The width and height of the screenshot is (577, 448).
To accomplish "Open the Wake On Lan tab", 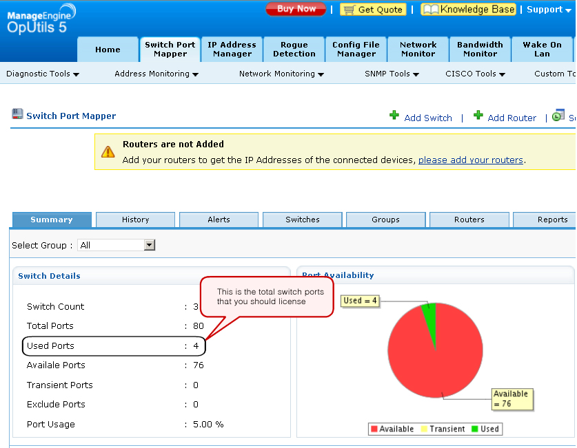I will [542, 50].
